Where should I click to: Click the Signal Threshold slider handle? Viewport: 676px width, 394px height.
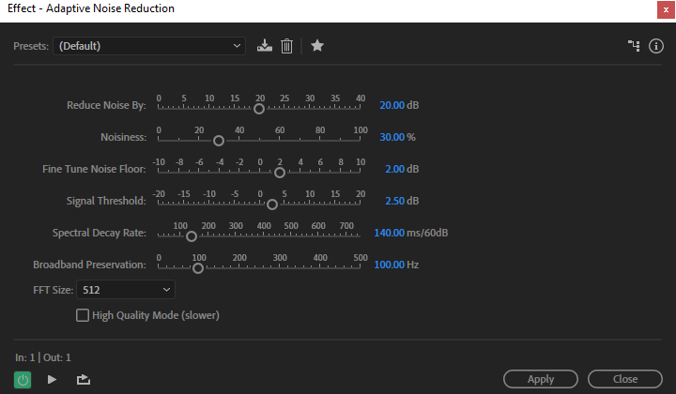(x=272, y=205)
